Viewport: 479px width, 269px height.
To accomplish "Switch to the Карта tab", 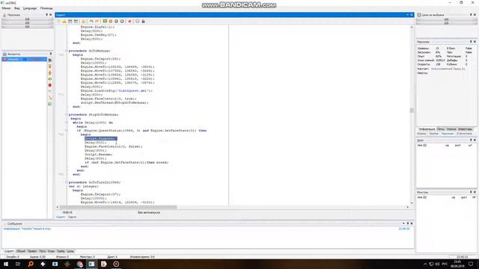I will [73, 217].
